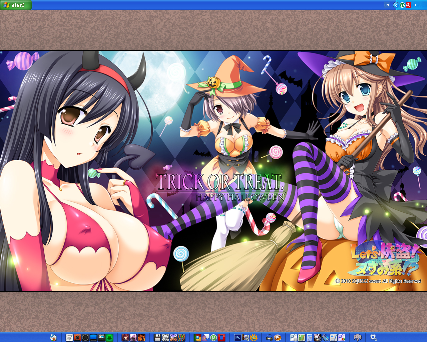Open the purple hard disk icon

[x=173, y=338]
